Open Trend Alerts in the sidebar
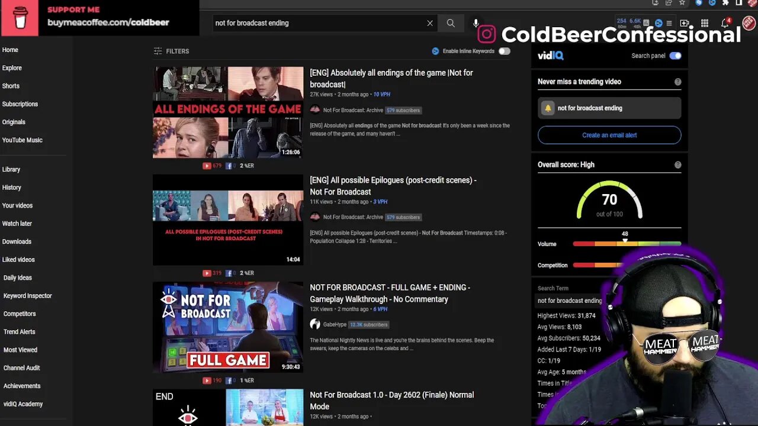758x426 pixels. tap(20, 332)
